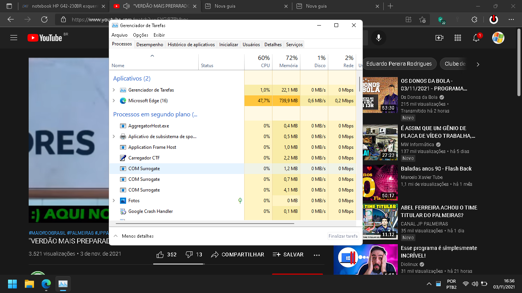Switch to the Serviços tab
The image size is (522, 293).
point(294,45)
